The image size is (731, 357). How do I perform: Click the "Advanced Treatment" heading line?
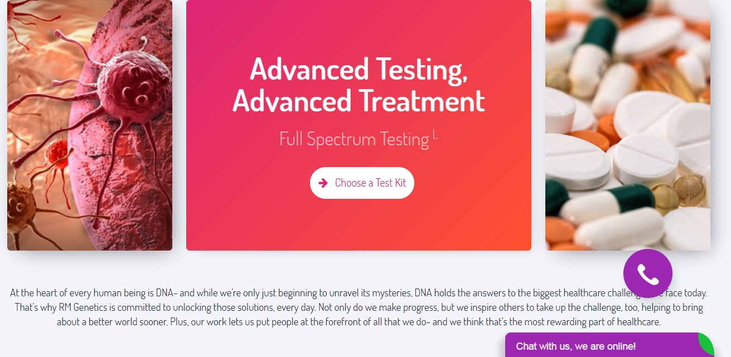click(359, 101)
